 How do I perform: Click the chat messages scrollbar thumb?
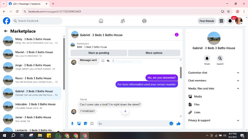pos(181,72)
